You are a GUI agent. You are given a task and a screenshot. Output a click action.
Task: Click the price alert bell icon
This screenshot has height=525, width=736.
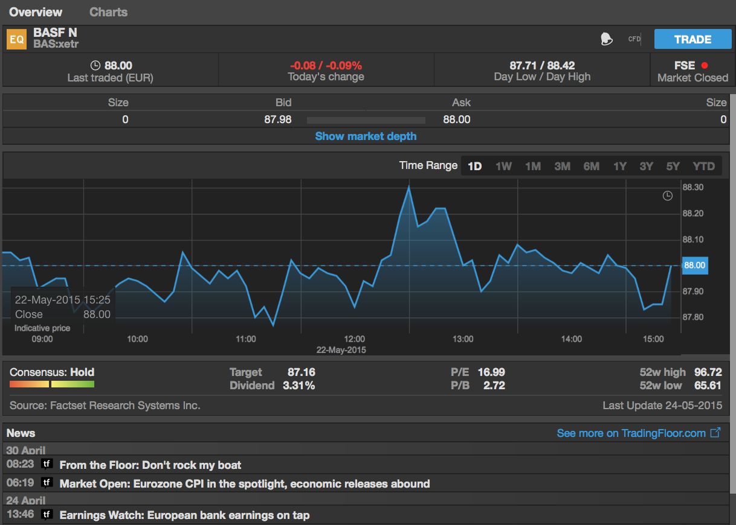pyautogui.click(x=606, y=40)
